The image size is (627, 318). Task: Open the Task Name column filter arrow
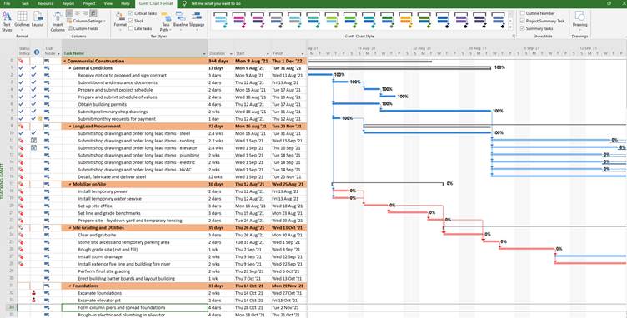(x=204, y=53)
